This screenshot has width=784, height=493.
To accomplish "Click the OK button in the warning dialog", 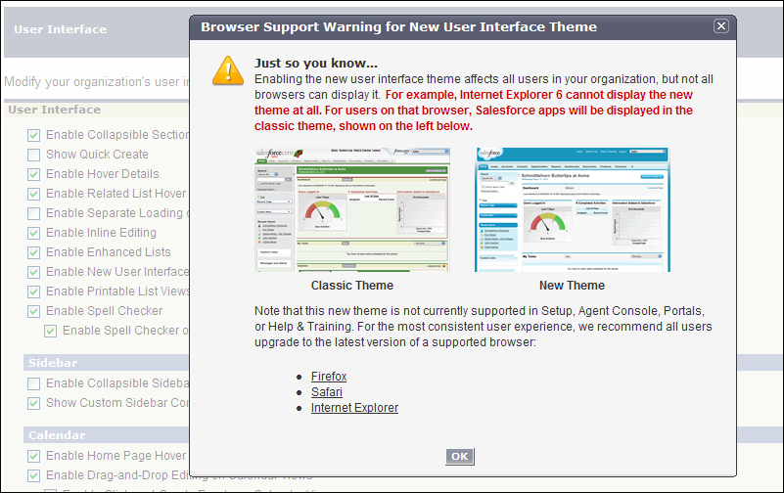I will 459,456.
